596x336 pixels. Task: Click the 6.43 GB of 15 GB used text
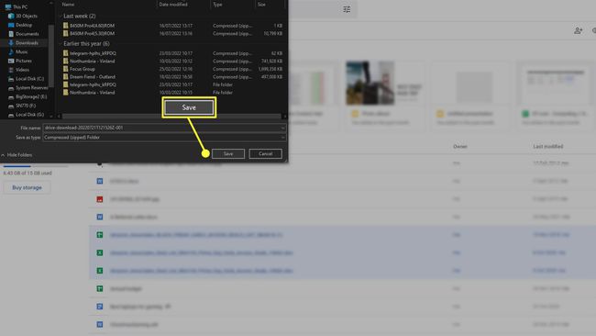tap(28, 173)
